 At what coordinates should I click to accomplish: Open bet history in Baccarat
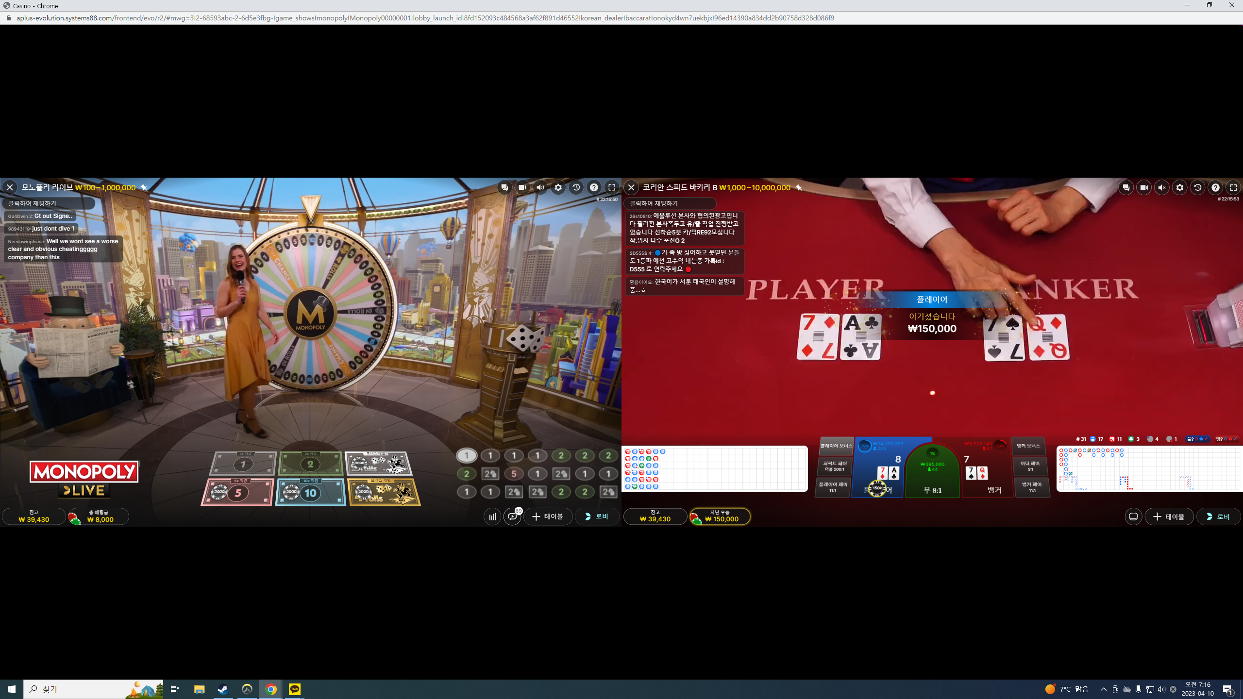click(x=1198, y=187)
